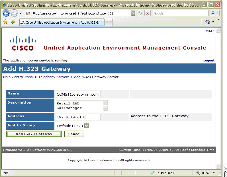Click the Cisco favicon in the address bar
Viewport: 227px width, 177px height.
coord(28,13)
